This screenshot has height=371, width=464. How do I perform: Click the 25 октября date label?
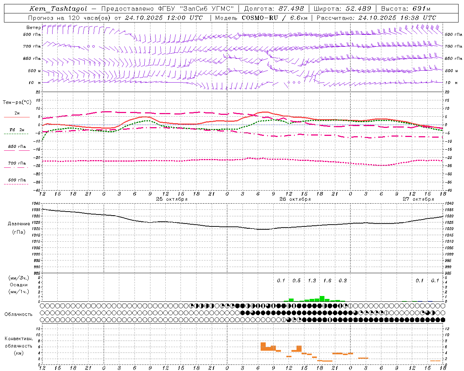pyautogui.click(x=172, y=199)
